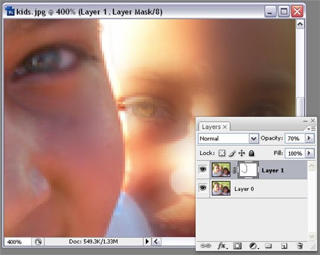Click the Layers panel scroll up arrow

(312, 166)
